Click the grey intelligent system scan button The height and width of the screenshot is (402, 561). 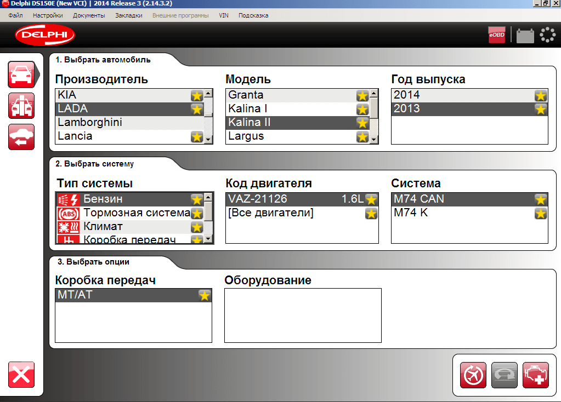tap(505, 375)
